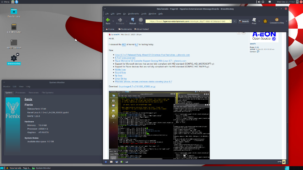Open the mail envelope icon in status bar
Image resolution: width=303 pixels, height=170 pixels.
coord(111,162)
